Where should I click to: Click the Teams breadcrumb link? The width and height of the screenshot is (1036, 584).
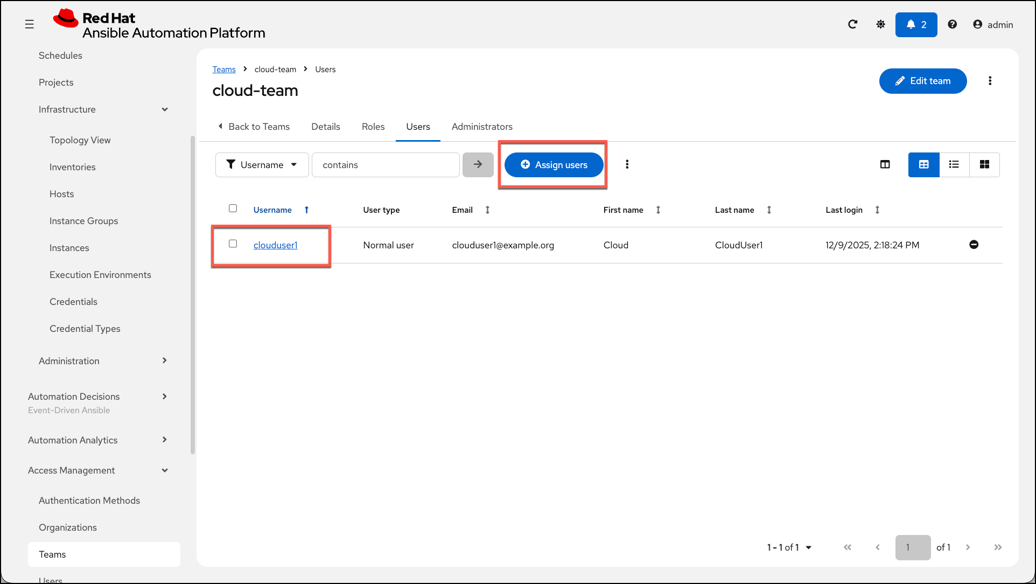point(224,69)
